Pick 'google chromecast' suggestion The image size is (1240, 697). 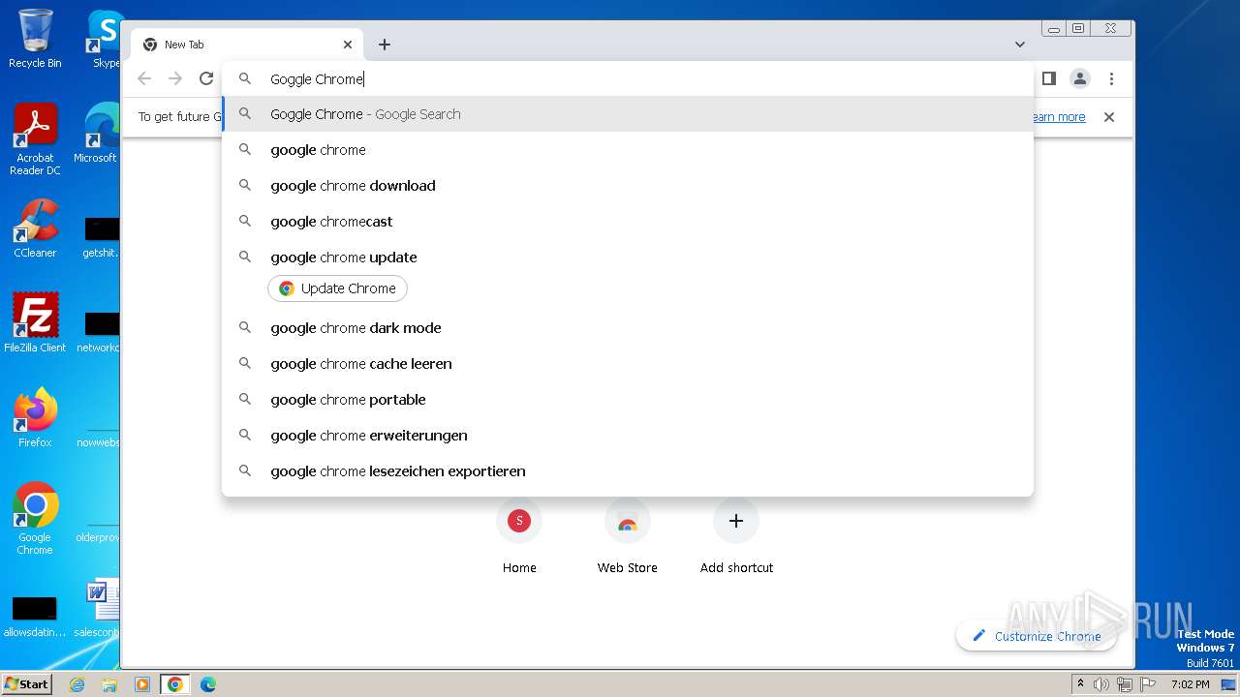click(628, 222)
